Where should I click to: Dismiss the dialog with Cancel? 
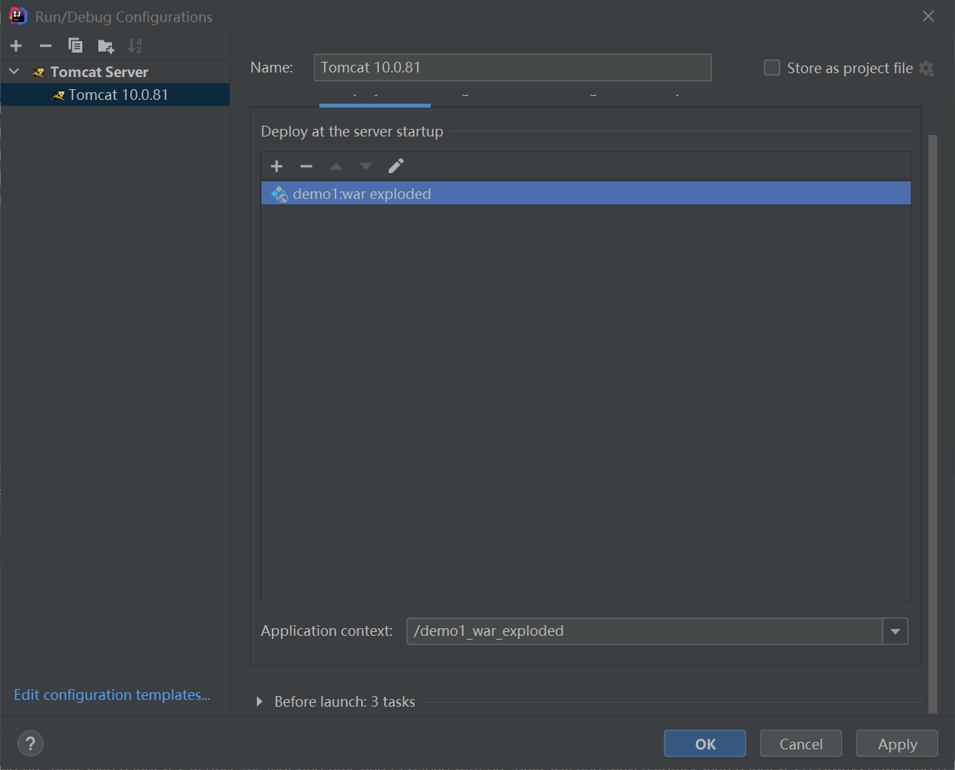point(801,744)
